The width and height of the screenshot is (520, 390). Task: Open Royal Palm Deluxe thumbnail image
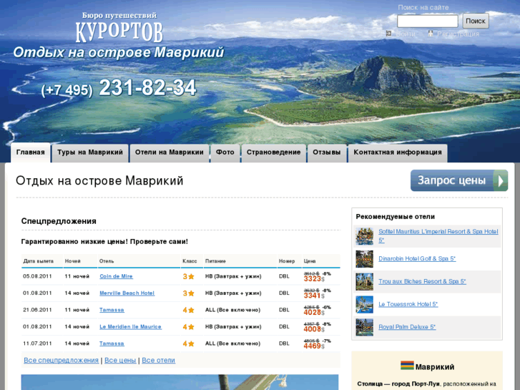click(365, 327)
